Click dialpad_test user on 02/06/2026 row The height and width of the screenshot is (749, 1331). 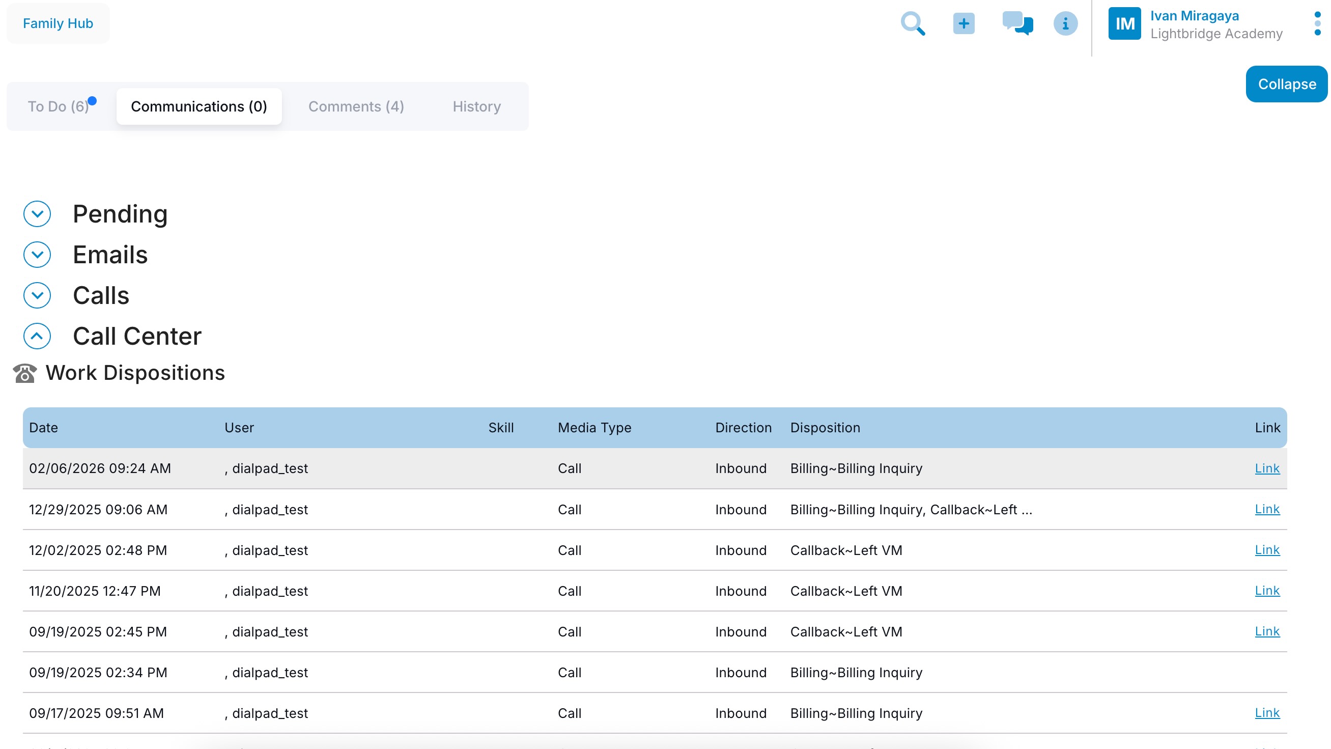click(x=266, y=469)
